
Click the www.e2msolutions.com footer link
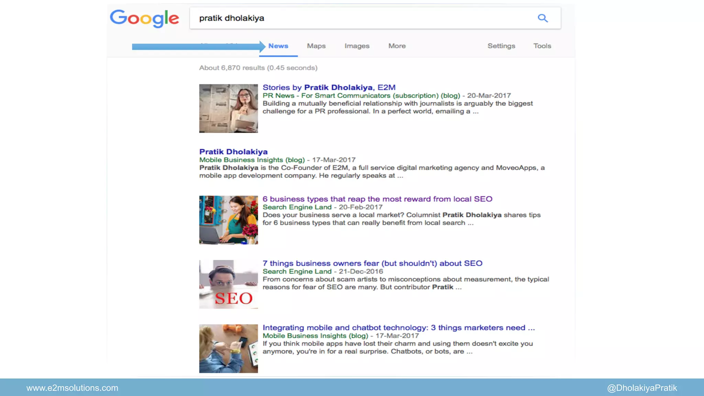[72, 388]
